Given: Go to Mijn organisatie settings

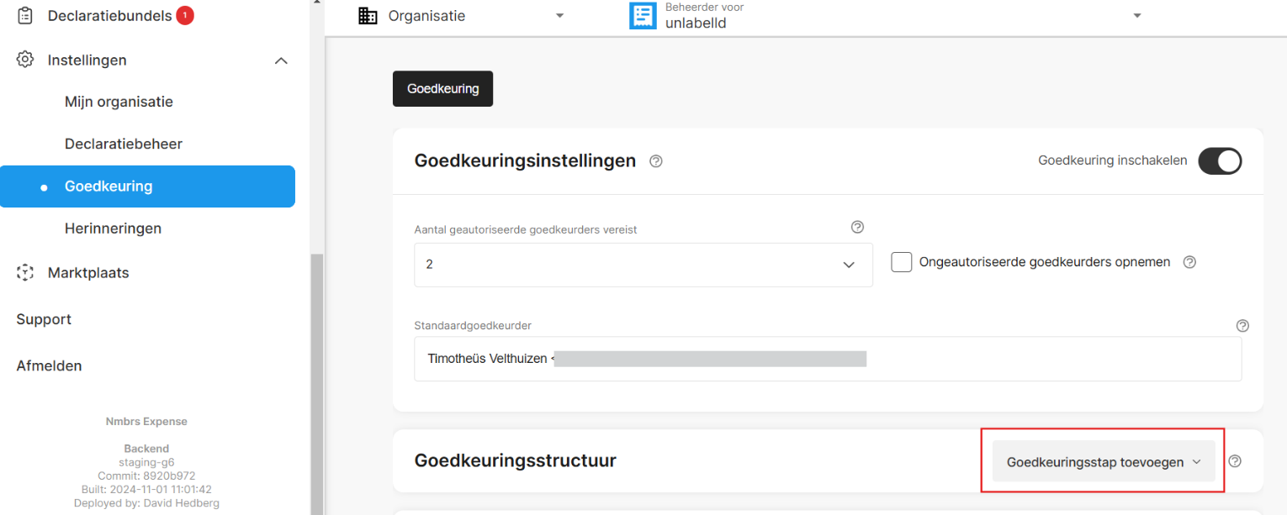Looking at the screenshot, I should click(119, 102).
